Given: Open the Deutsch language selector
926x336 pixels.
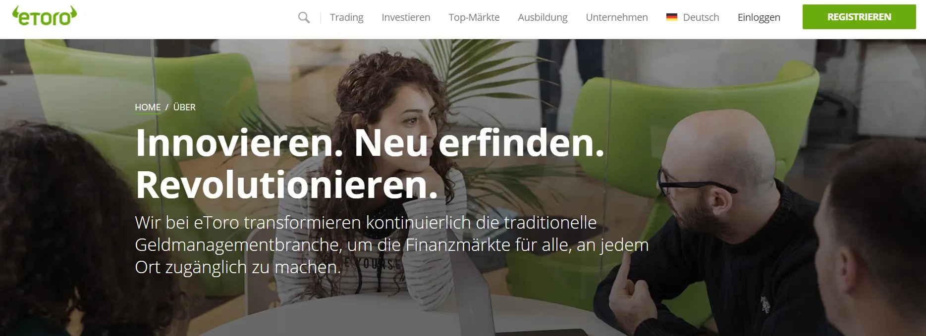Looking at the screenshot, I should pyautogui.click(x=701, y=17).
